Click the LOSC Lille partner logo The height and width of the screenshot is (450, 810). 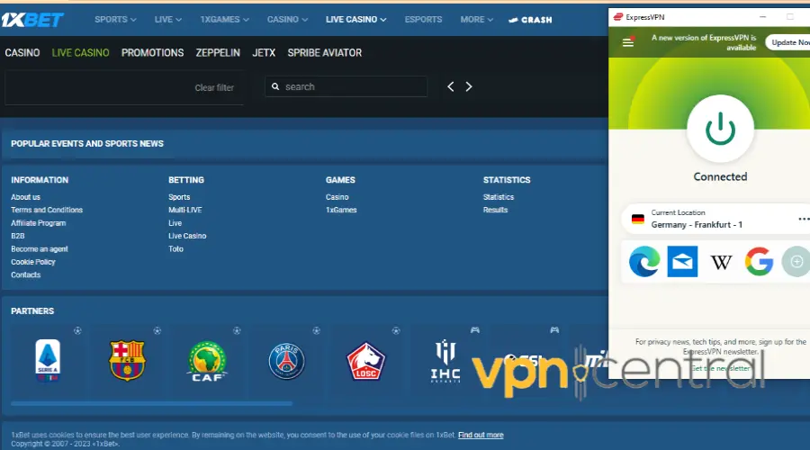click(365, 361)
